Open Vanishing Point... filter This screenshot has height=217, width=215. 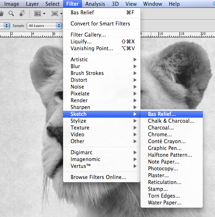pyautogui.click(x=102, y=48)
